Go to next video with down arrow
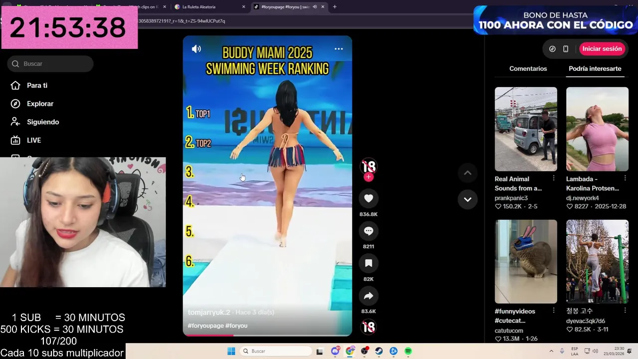The height and width of the screenshot is (359, 638). coord(468,199)
